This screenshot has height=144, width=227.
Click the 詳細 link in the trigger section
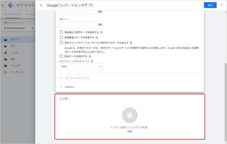tap(130, 131)
